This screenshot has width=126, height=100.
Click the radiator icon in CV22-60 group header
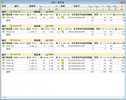point(11,40)
